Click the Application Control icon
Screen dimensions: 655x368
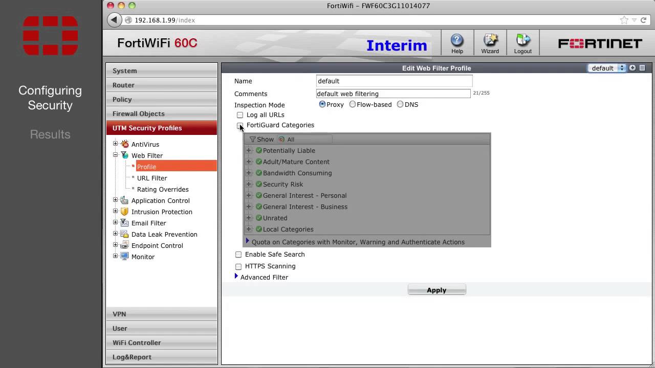point(124,200)
